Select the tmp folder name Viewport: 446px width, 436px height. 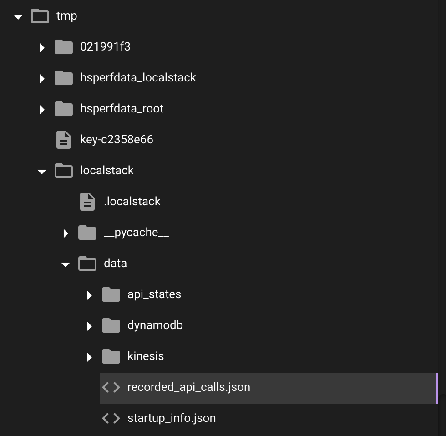pyautogui.click(x=66, y=16)
